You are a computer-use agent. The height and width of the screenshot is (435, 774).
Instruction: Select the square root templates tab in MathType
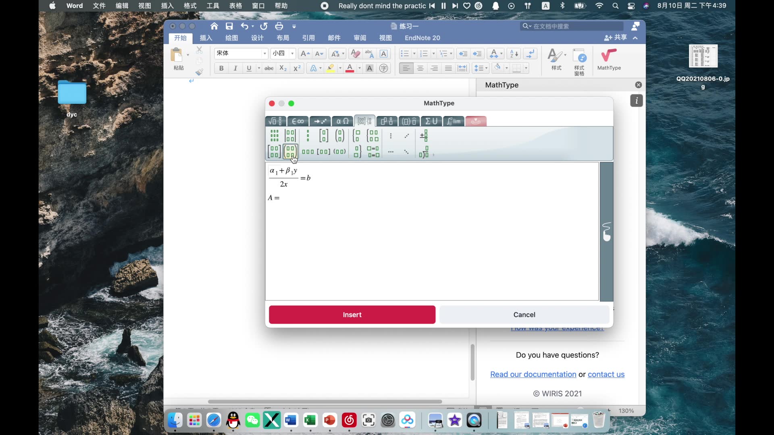coord(276,121)
